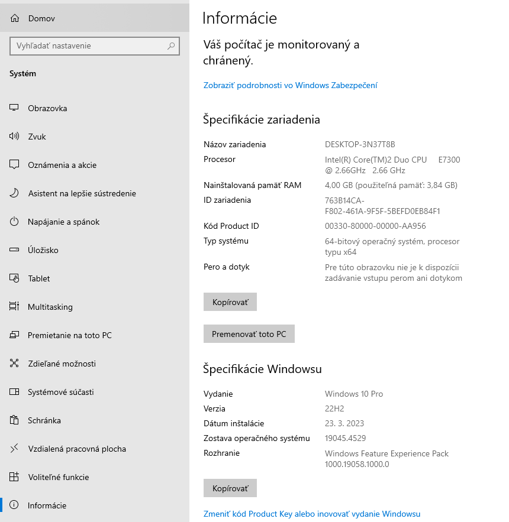
Task: Open Systémové súčasti settings page
Action: click(60, 392)
